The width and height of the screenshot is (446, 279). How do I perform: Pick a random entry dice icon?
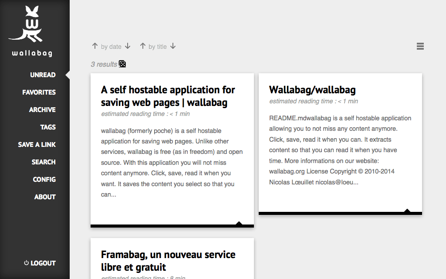pos(122,64)
